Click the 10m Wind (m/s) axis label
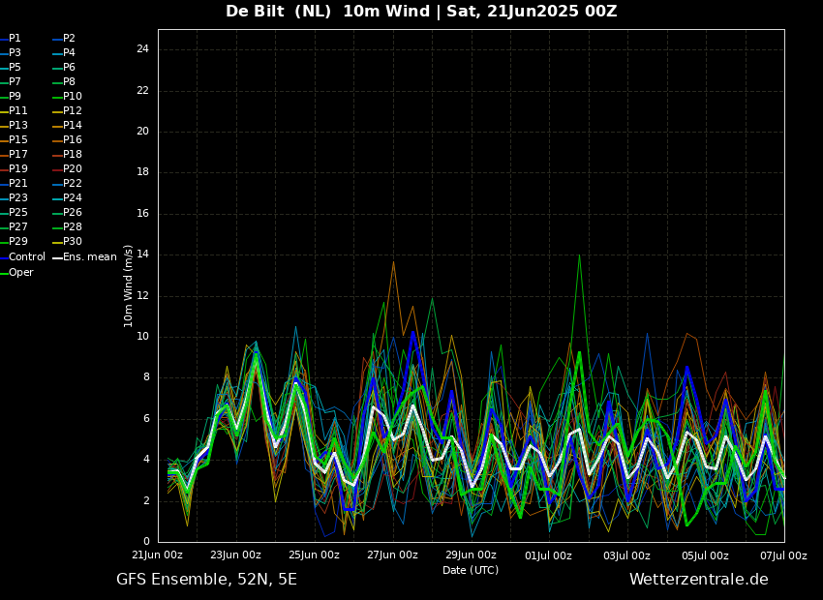This screenshot has height=600, width=823. click(x=129, y=285)
